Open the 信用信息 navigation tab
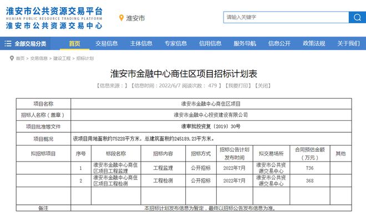 210,43
